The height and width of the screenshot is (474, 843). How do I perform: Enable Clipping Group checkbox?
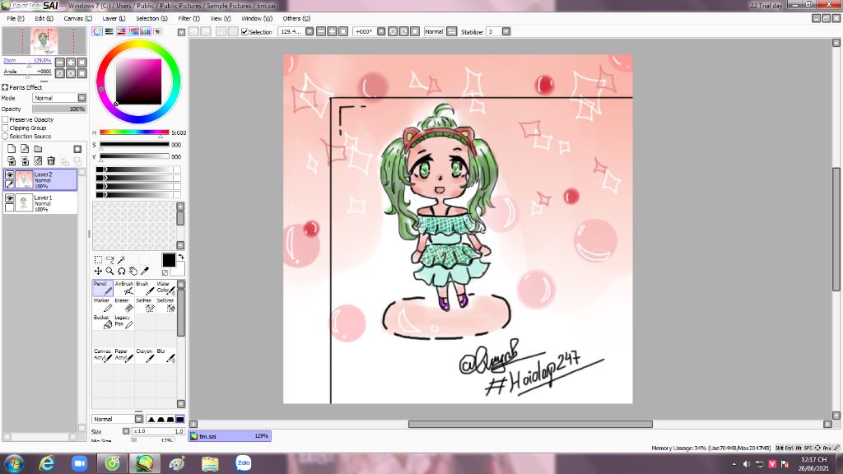point(6,128)
